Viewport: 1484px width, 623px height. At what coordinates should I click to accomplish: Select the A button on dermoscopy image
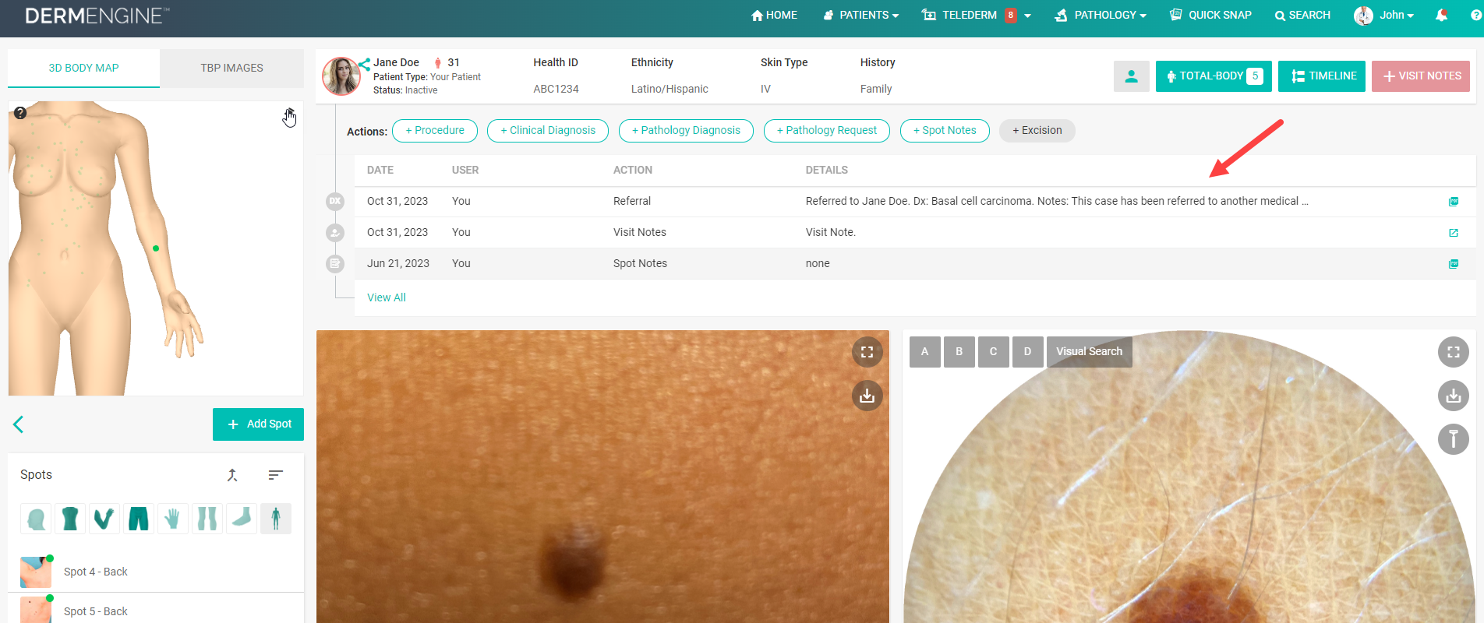[925, 352]
